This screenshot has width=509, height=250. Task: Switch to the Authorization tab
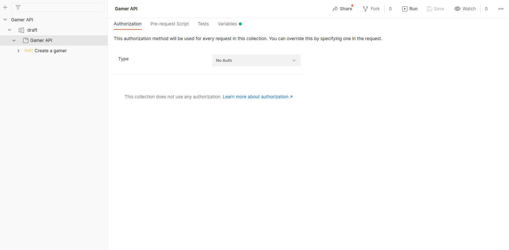point(128,24)
